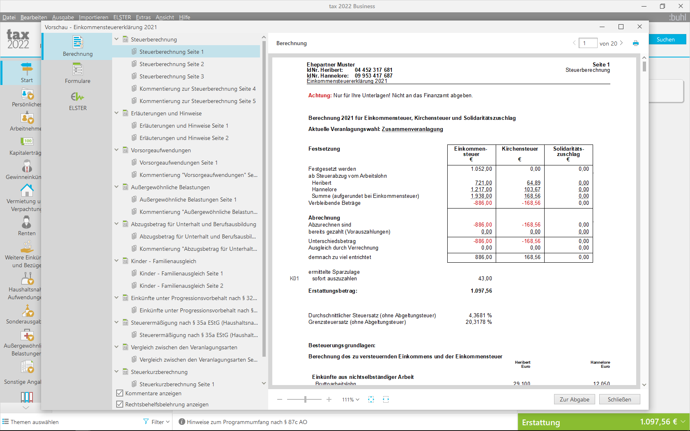Screen dimensions: 690x431
Task: Open the Gewinneinkünfte section icon
Action: (x=27, y=166)
